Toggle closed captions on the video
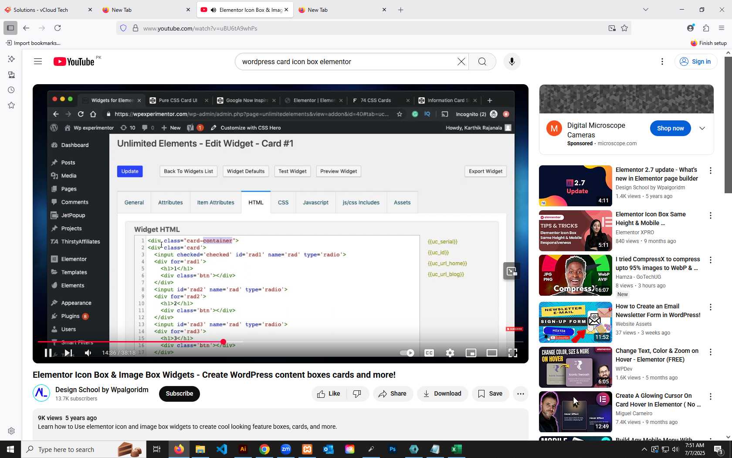The height and width of the screenshot is (458, 732). coord(429,353)
